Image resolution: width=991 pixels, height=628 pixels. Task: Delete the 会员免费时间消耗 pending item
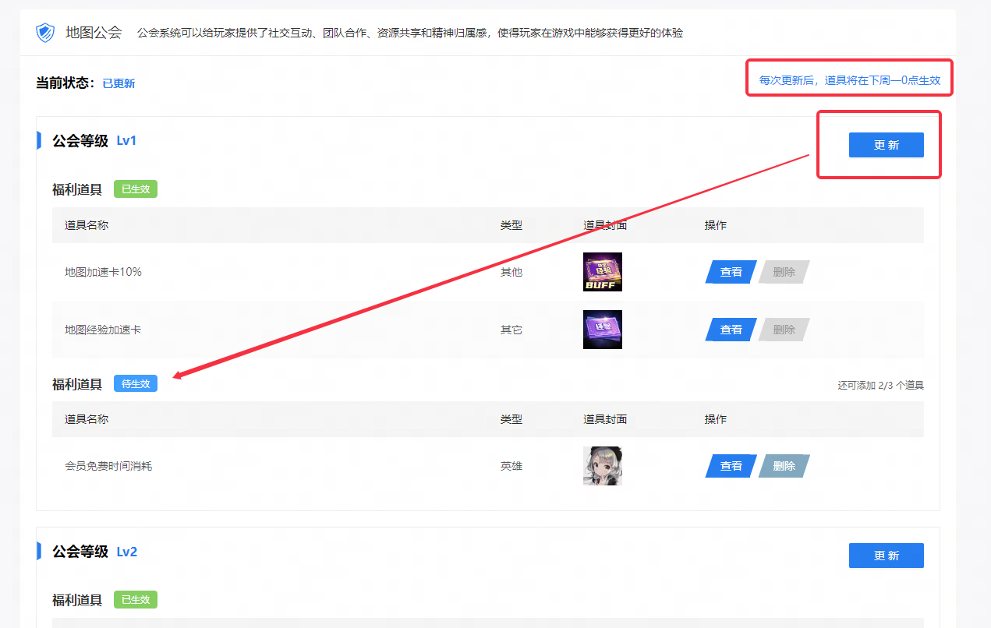(x=784, y=466)
